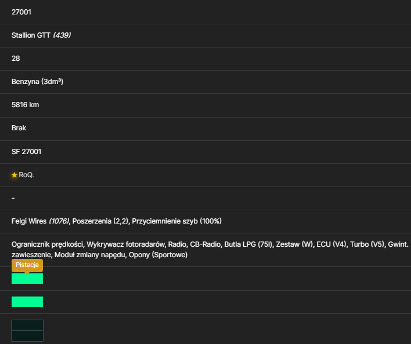Screen dimensions: 411x344
Task: Click the Opony (Sportowe) upgrade entry
Action: [158, 255]
